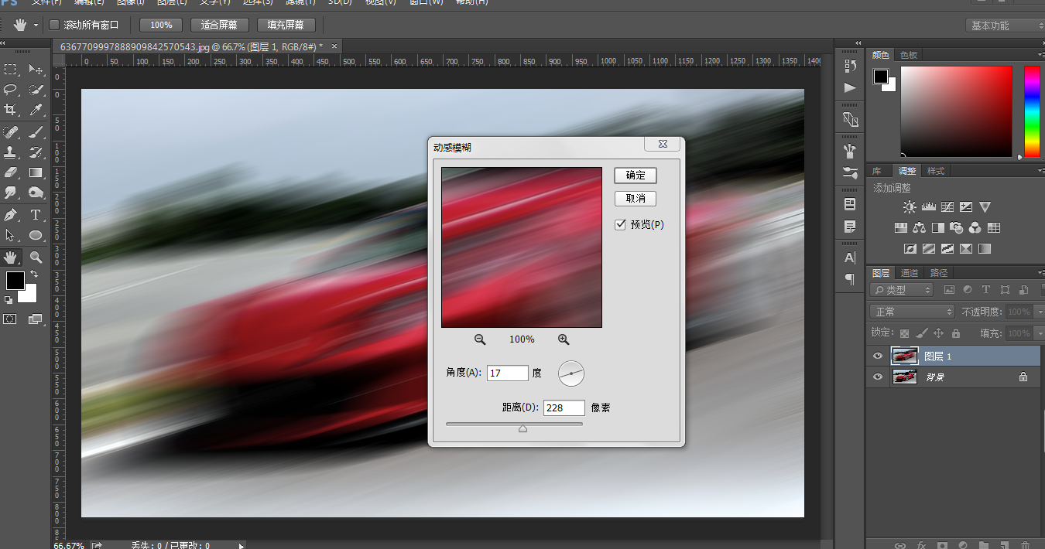
Task: Select the Clone Stamp tool
Action: (11, 152)
